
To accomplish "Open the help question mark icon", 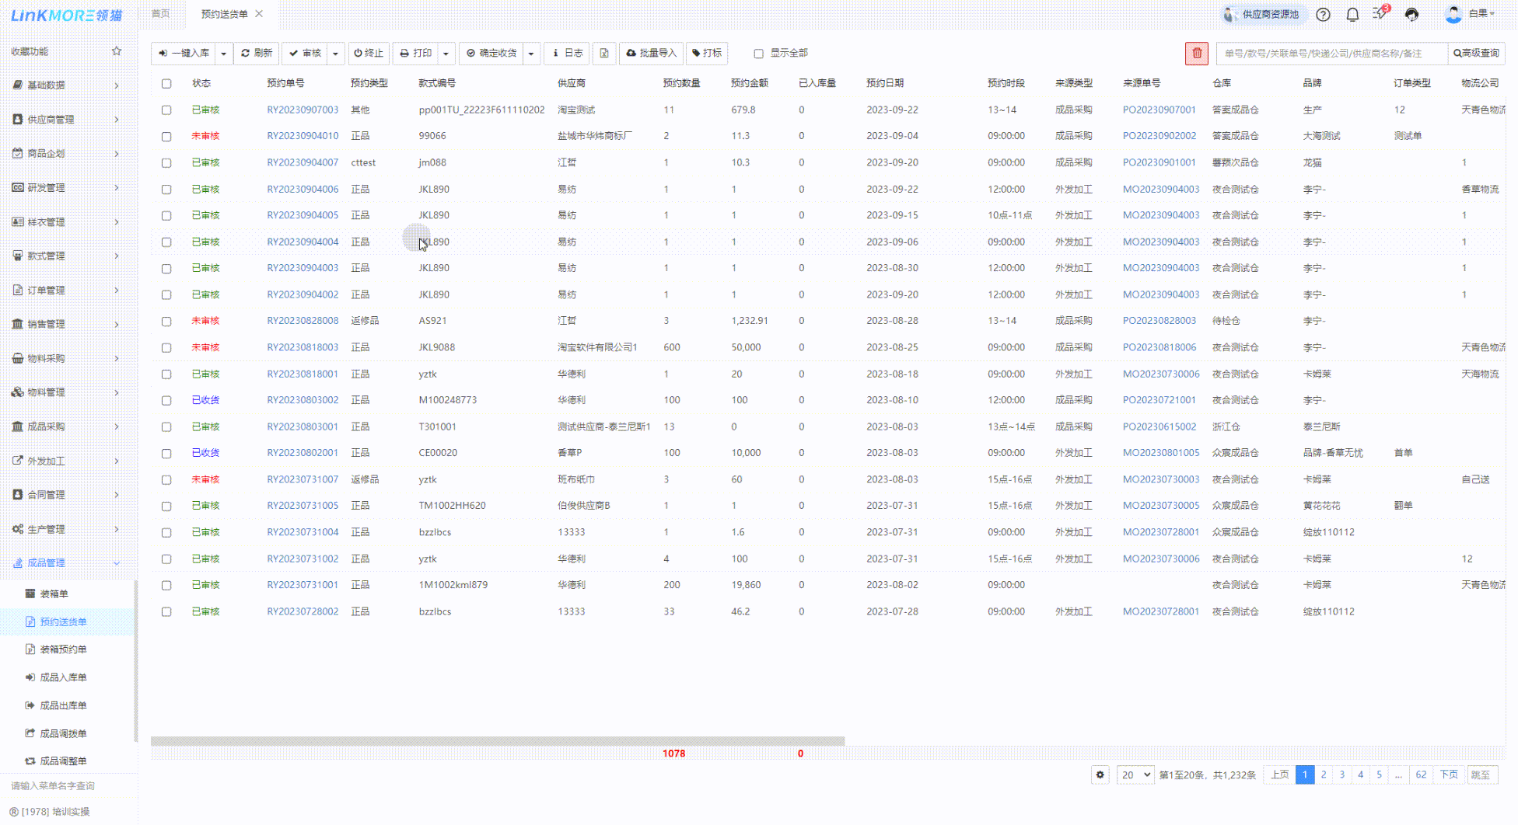I will pyautogui.click(x=1323, y=15).
